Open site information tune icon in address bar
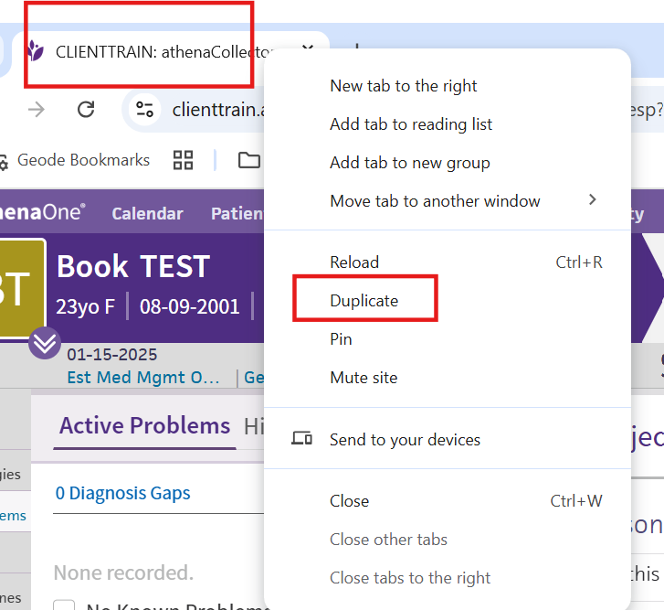Viewport: 664px width, 610px height. tap(144, 110)
